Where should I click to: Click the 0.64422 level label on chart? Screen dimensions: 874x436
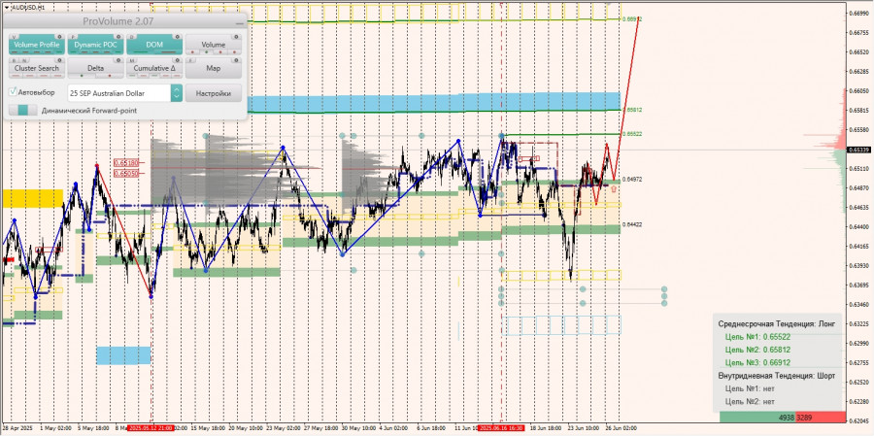tap(631, 224)
